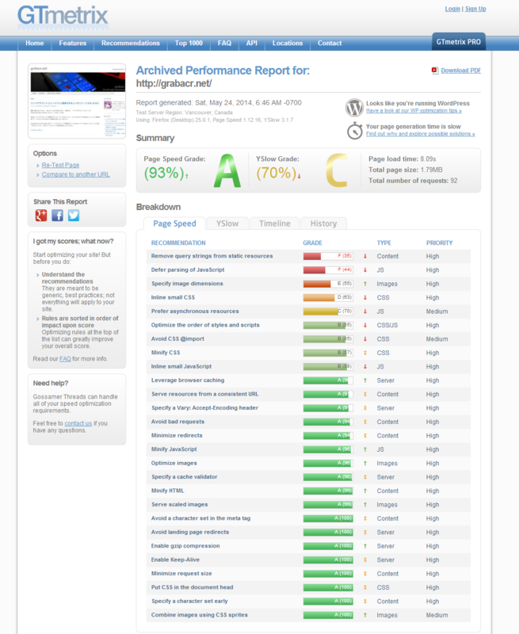Open Find out why page is slow link

pyautogui.click(x=421, y=134)
